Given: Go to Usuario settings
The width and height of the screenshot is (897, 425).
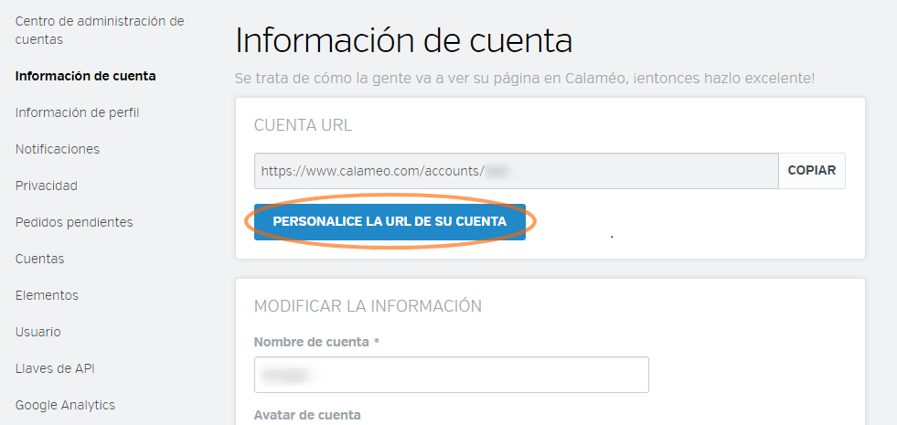Looking at the screenshot, I should [38, 332].
